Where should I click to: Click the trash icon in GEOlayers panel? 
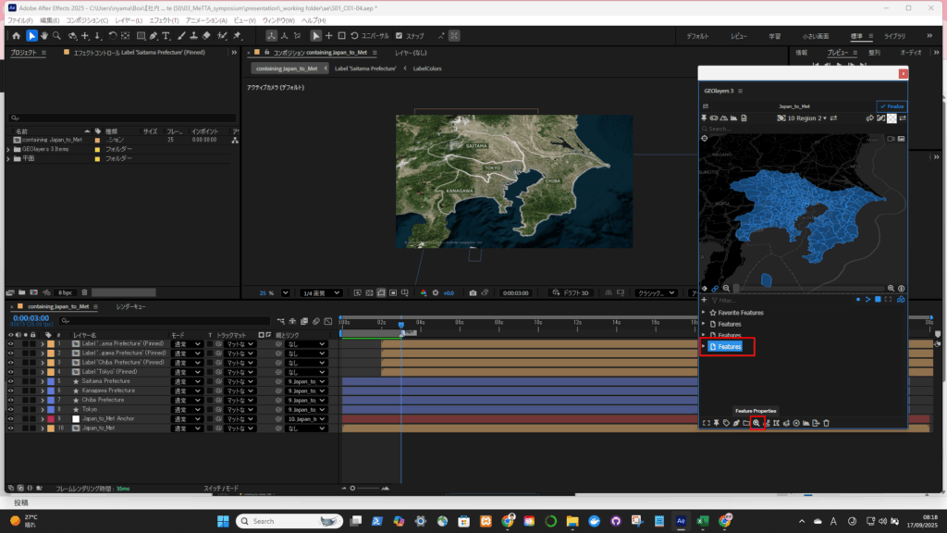point(827,423)
